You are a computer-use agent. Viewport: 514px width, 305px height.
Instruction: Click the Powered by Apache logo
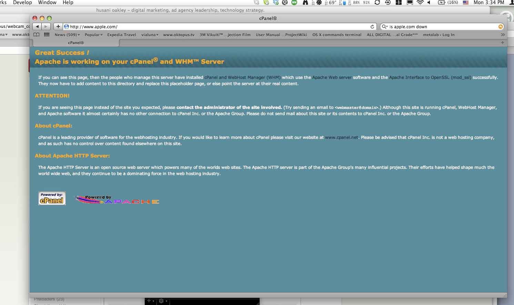117,200
